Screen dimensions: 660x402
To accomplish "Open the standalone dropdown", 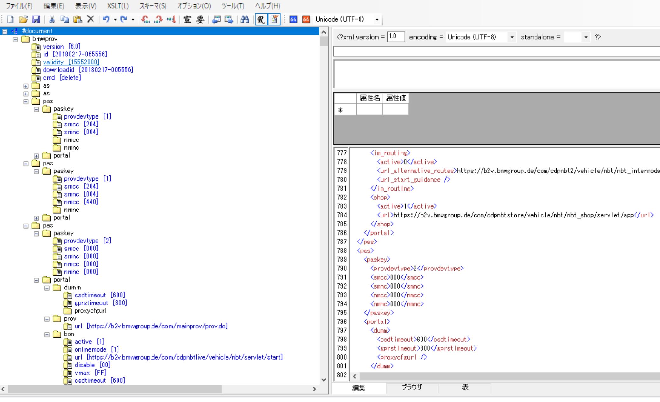I will point(586,37).
